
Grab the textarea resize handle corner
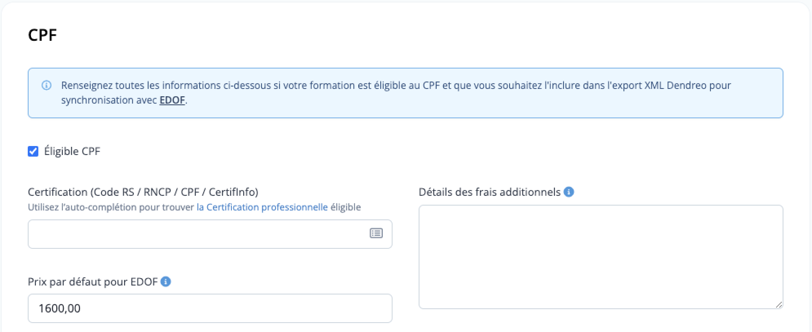(779, 305)
